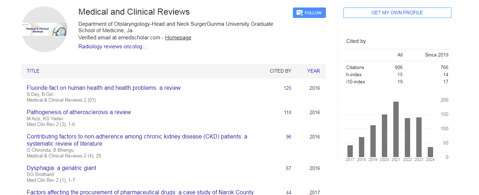Image resolution: width=479 pixels, height=195 pixels.
Task: Click the 2024 bar in citations chart
Action: point(430,152)
